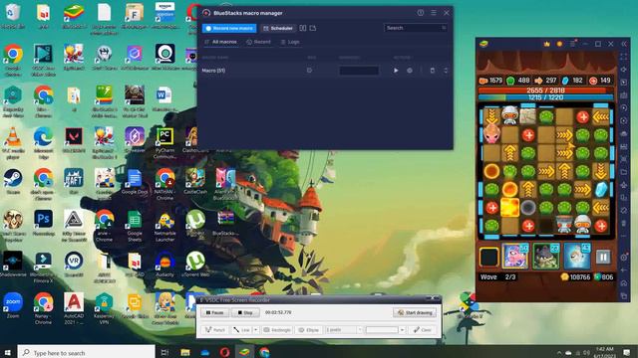
Task: Open File Explorer from the taskbar
Action: tap(185, 352)
